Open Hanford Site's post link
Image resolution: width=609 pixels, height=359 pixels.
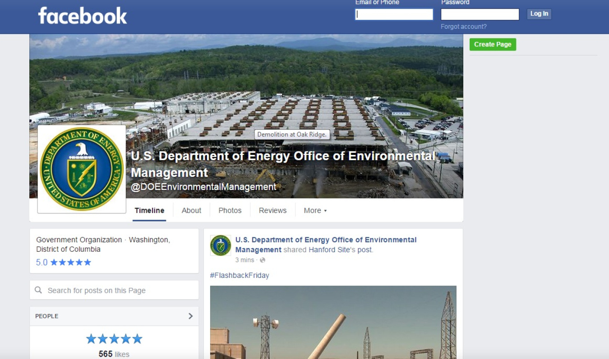click(x=341, y=250)
